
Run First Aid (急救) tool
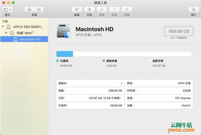pos(77,9)
